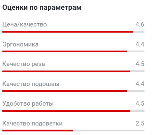Click the Качество реза rating bar

point(73,71)
